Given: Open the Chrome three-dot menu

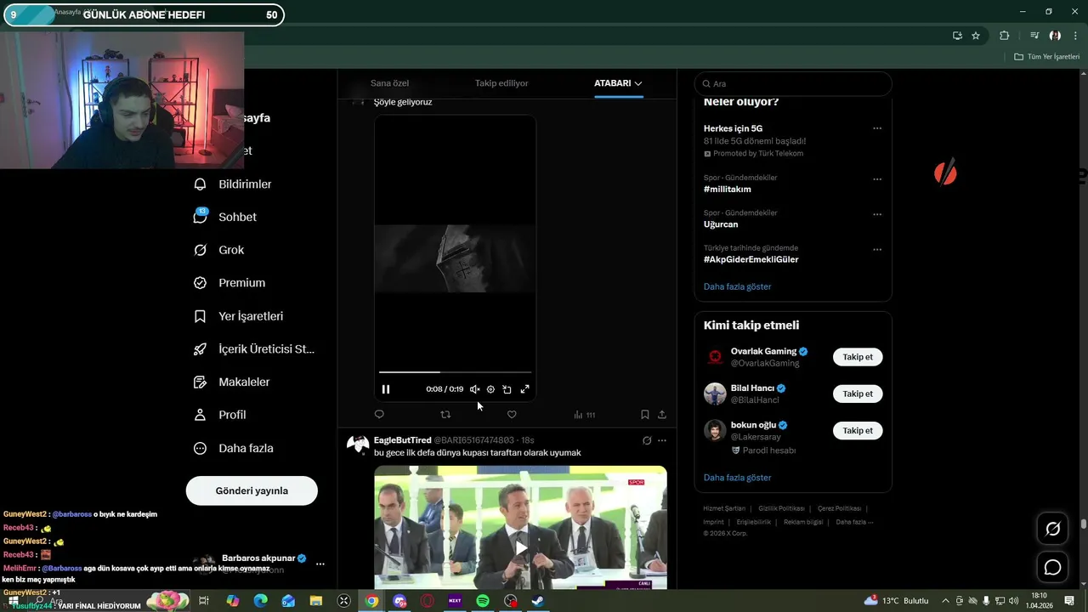Looking at the screenshot, I should pyautogui.click(x=1075, y=36).
